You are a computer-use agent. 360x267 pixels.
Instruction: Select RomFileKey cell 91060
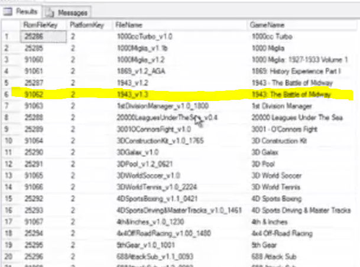coord(34,60)
